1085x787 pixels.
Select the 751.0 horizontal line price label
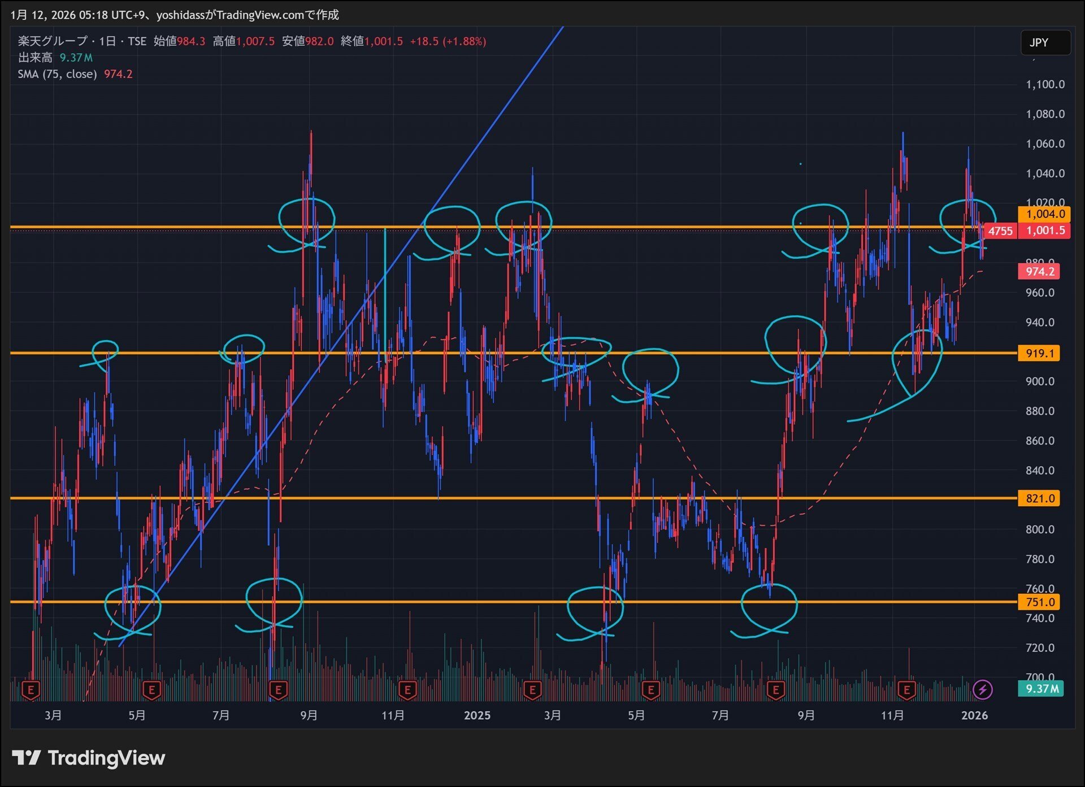(x=1039, y=602)
